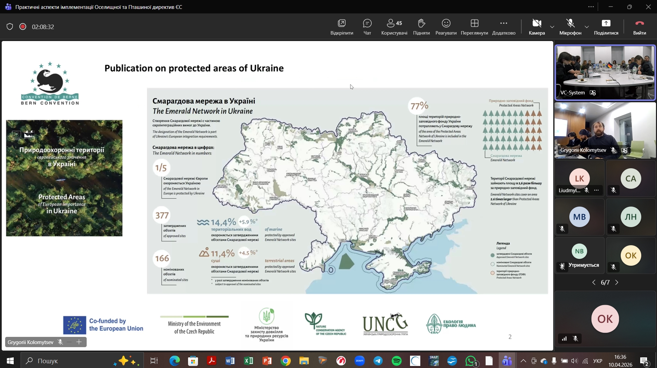Click the Відкріпити pop-out icon
The image size is (657, 368).
[x=342, y=27]
